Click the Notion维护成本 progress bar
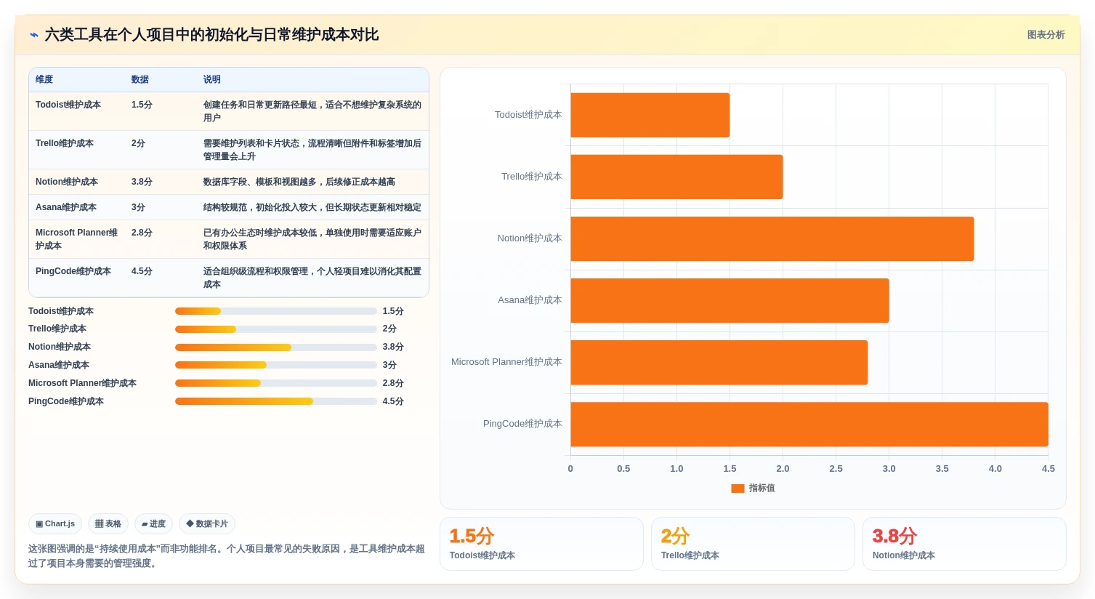The height and width of the screenshot is (599, 1095). click(275, 347)
